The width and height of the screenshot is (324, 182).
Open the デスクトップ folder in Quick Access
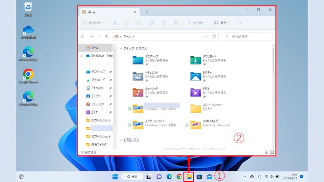tap(151, 60)
